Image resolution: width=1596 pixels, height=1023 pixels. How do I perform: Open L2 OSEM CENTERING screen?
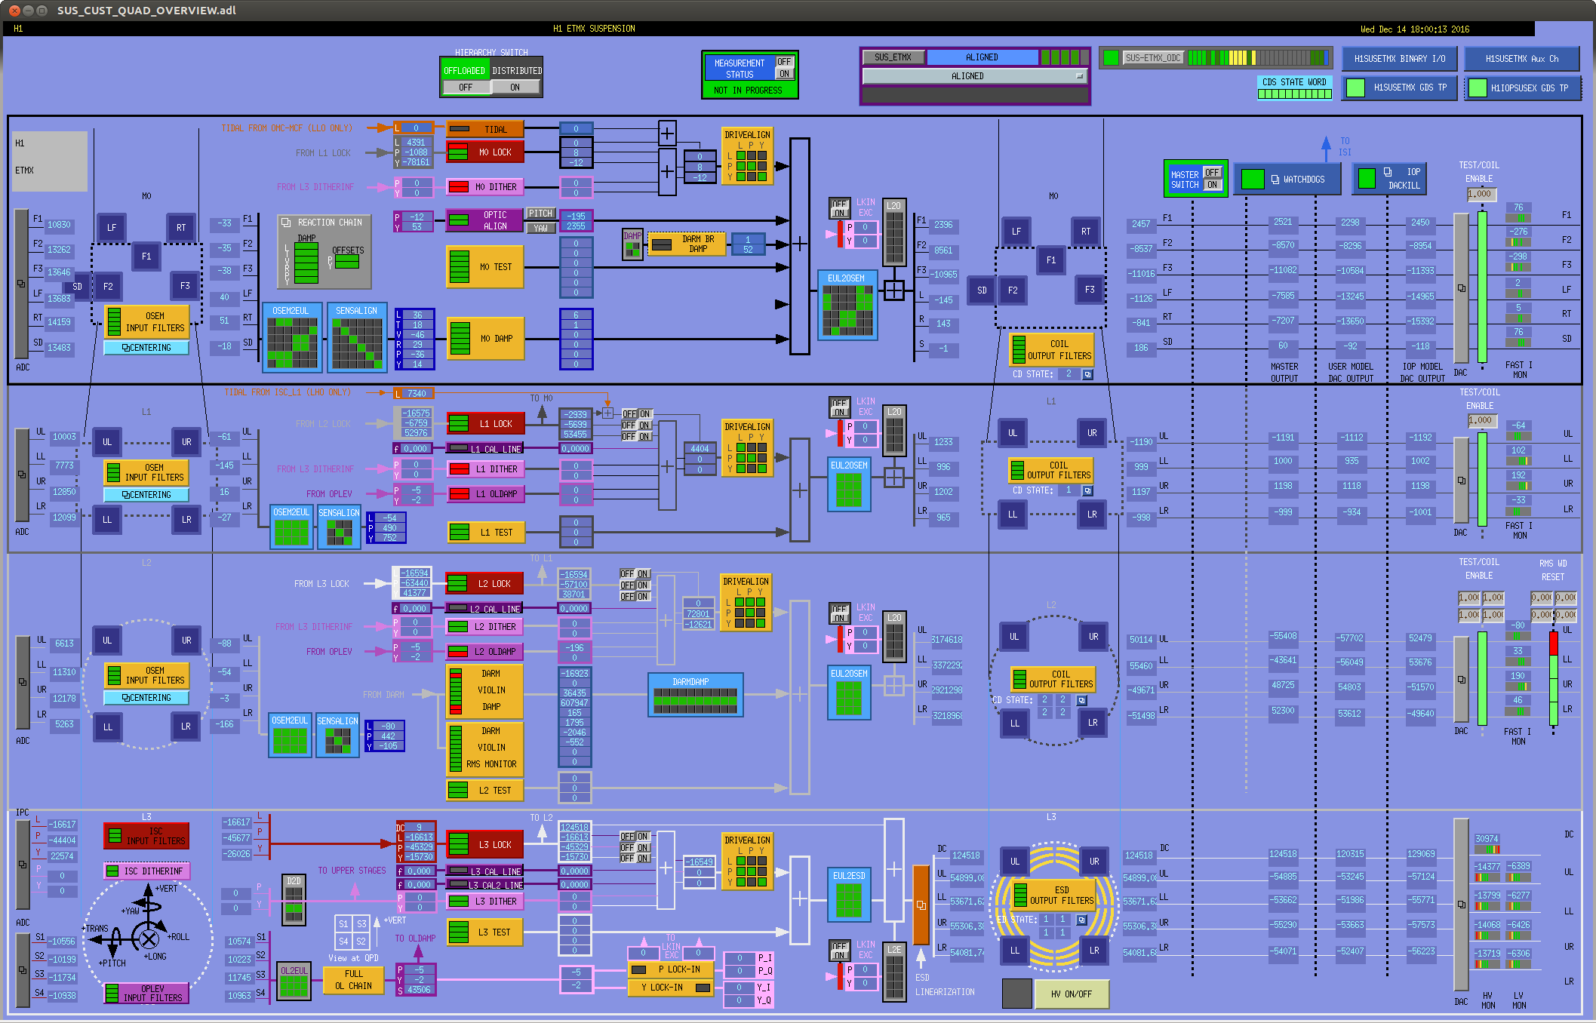[146, 698]
